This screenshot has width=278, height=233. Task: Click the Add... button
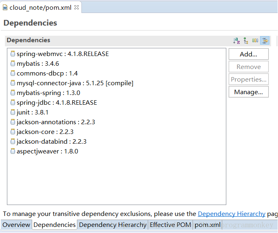249,54
